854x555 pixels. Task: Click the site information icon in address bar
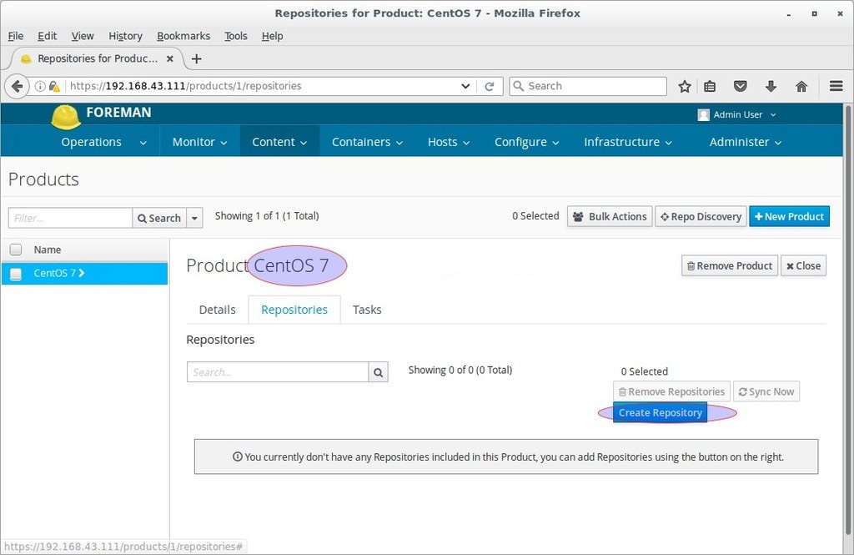click(40, 86)
